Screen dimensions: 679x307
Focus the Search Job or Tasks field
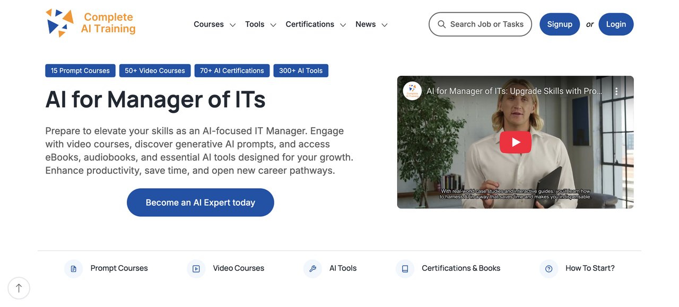point(480,24)
